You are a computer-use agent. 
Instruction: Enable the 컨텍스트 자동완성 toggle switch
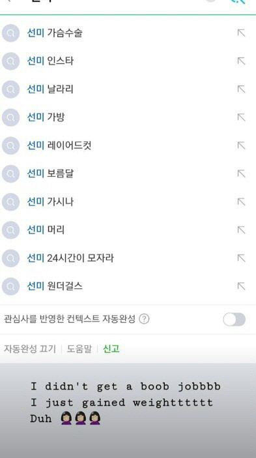click(x=234, y=319)
